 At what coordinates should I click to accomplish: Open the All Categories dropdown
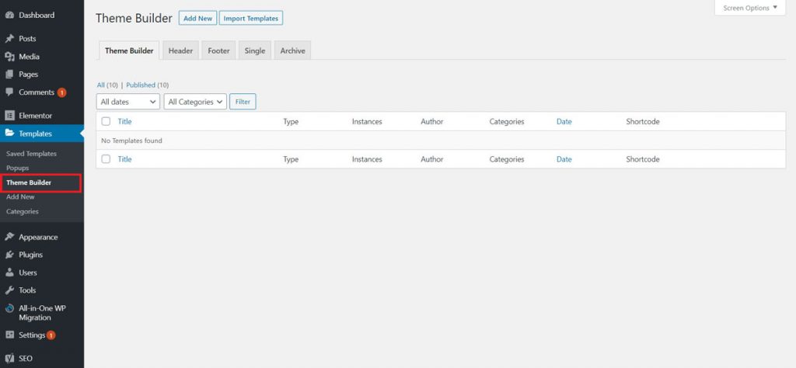195,102
